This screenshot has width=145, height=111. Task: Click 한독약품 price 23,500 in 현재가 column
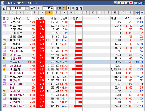click(32, 62)
